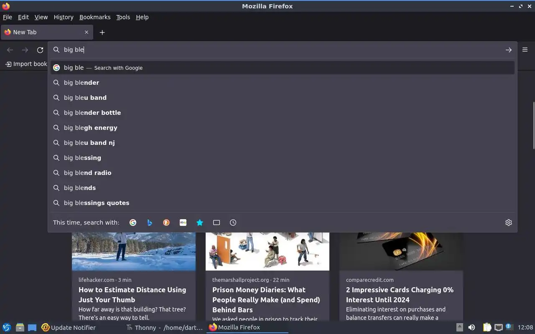Open the File menu
535x334 pixels.
[8, 17]
